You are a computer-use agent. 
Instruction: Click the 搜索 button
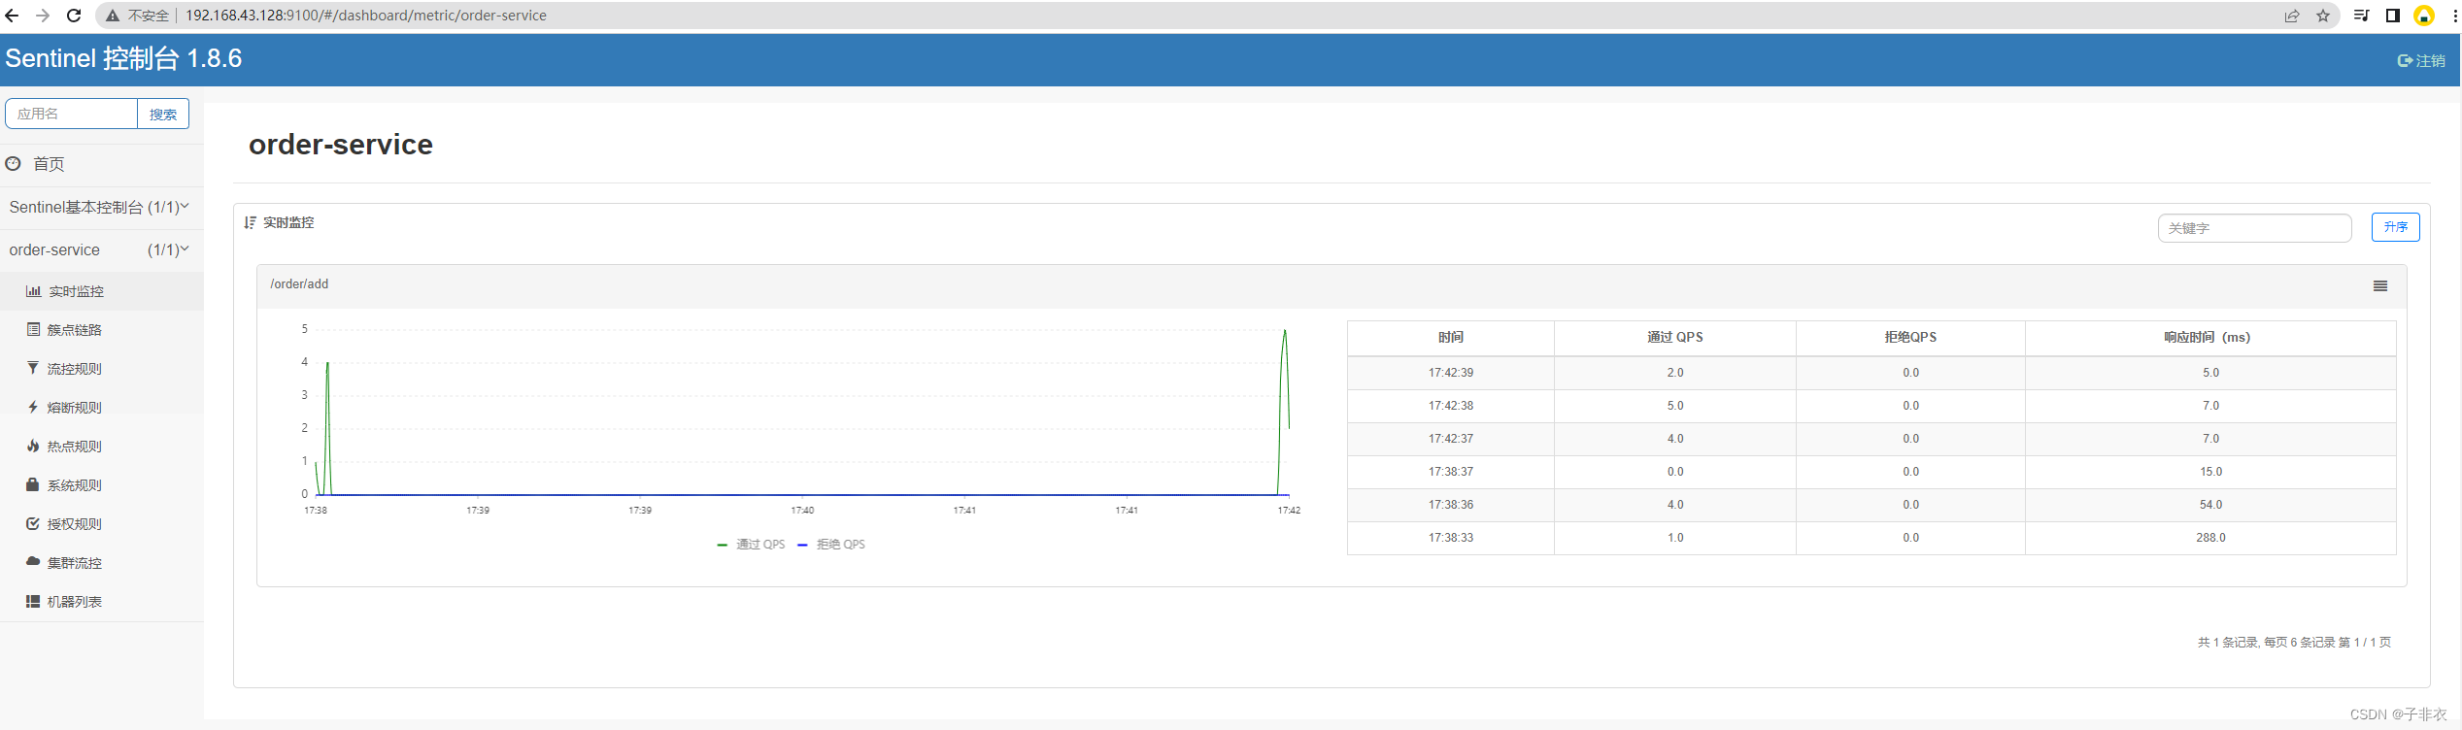click(x=163, y=114)
